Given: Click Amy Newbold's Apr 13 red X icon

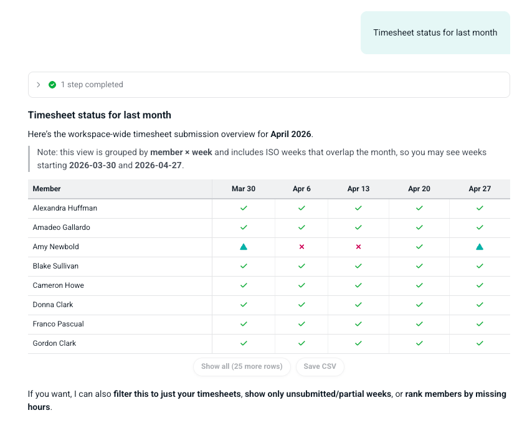Looking at the screenshot, I should [x=359, y=247].
